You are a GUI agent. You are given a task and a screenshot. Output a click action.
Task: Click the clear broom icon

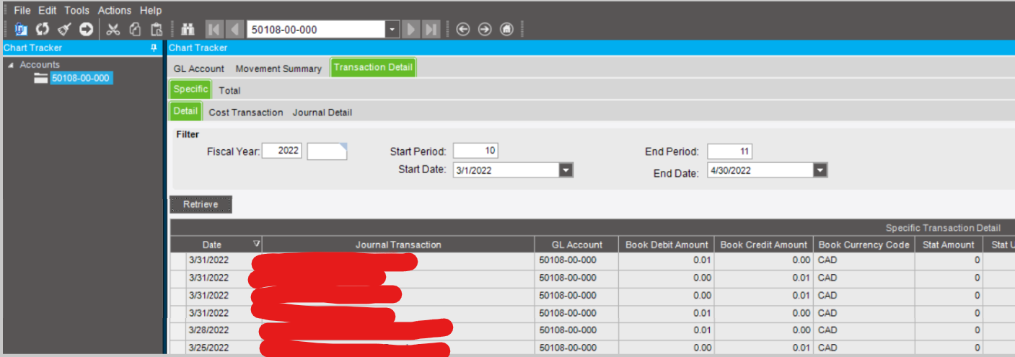[x=64, y=30]
